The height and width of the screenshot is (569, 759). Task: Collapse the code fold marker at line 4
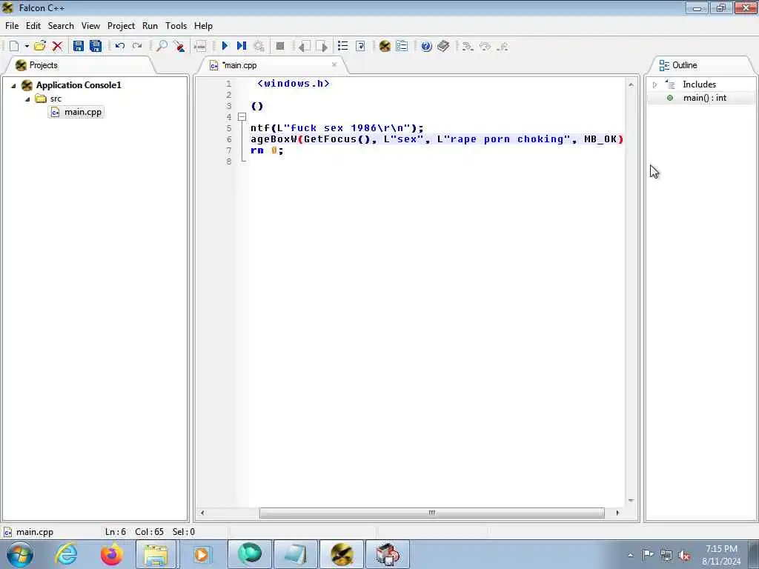coord(242,116)
